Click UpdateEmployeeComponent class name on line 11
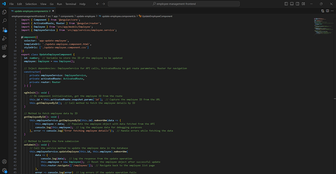This screenshot has width=336, height=174. click(55, 54)
